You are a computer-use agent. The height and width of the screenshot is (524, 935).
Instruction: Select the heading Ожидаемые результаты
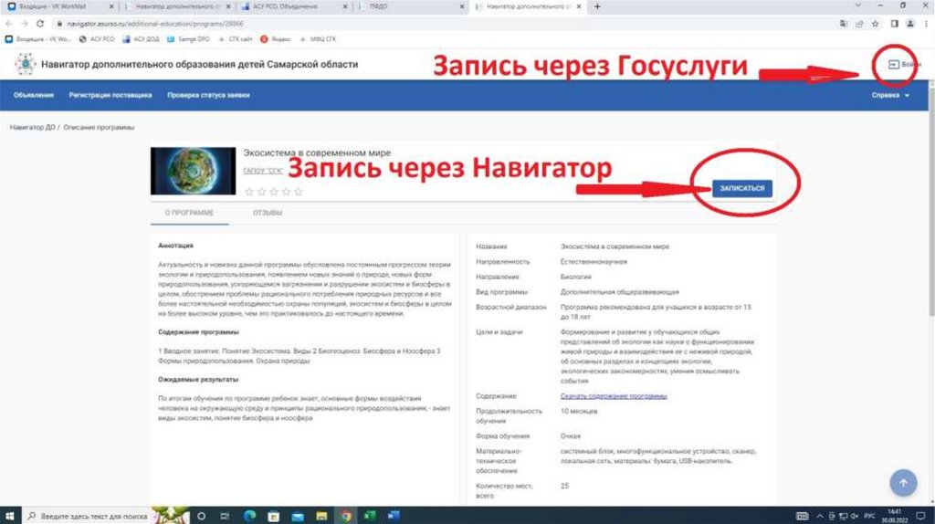tap(198, 379)
